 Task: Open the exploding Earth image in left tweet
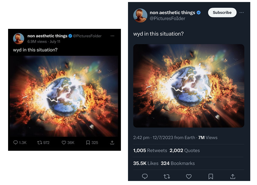pyautogui.click(x=64, y=96)
